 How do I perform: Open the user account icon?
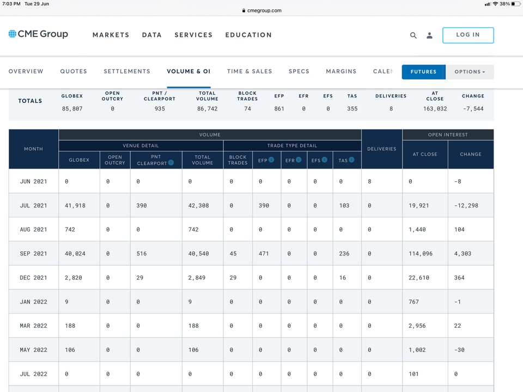click(x=430, y=35)
